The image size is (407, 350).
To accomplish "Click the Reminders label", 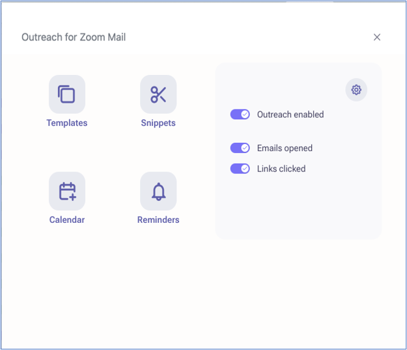I will coord(158,220).
